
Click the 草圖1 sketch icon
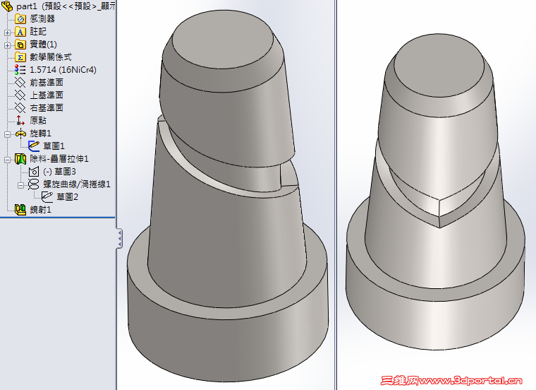(34, 146)
